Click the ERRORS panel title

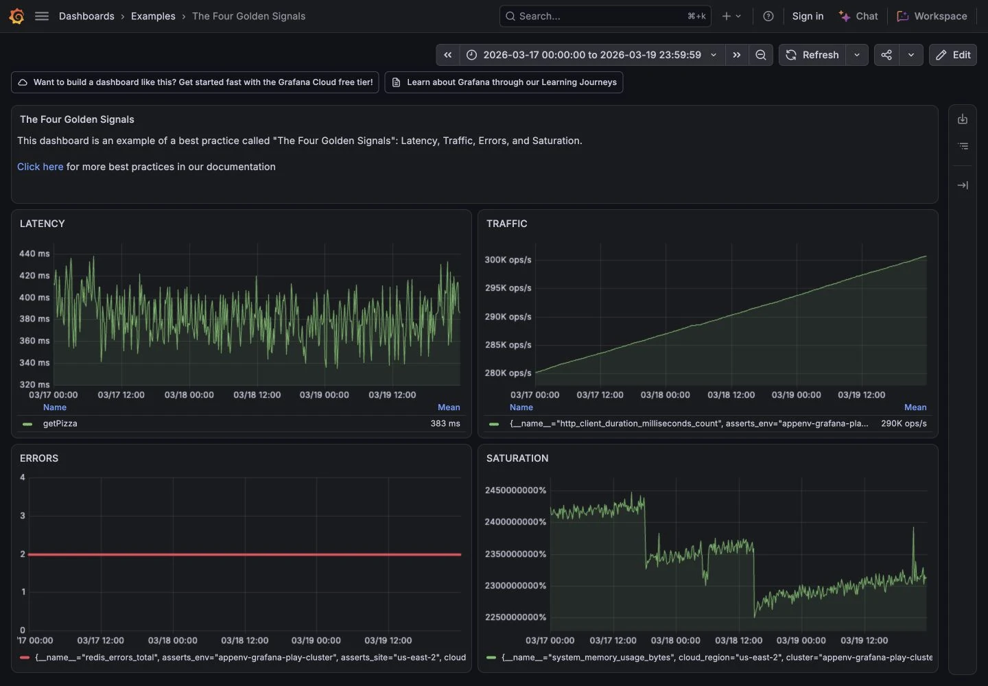[x=39, y=458]
